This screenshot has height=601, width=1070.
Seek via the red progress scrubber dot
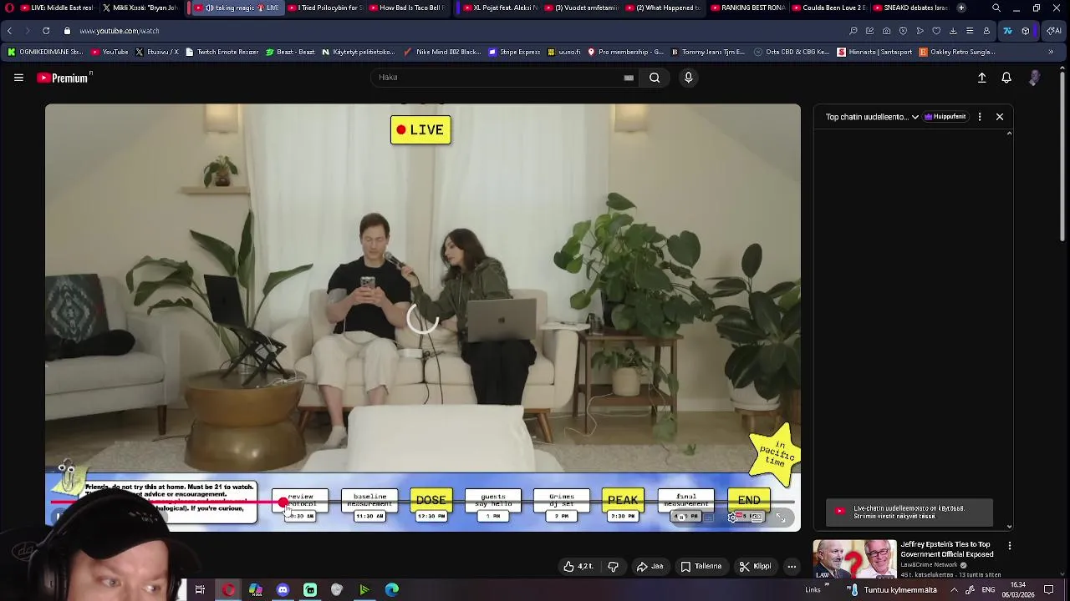(283, 503)
